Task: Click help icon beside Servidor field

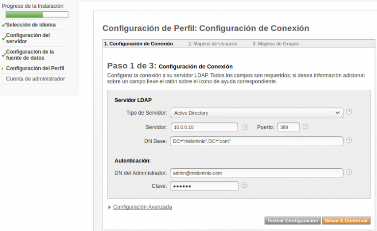Action: pos(245,127)
